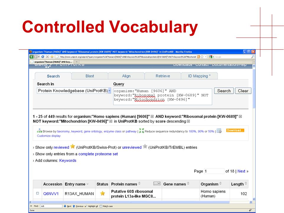Open the taxonomy browse link
This screenshot has width=284, height=213.
[x=63, y=131]
